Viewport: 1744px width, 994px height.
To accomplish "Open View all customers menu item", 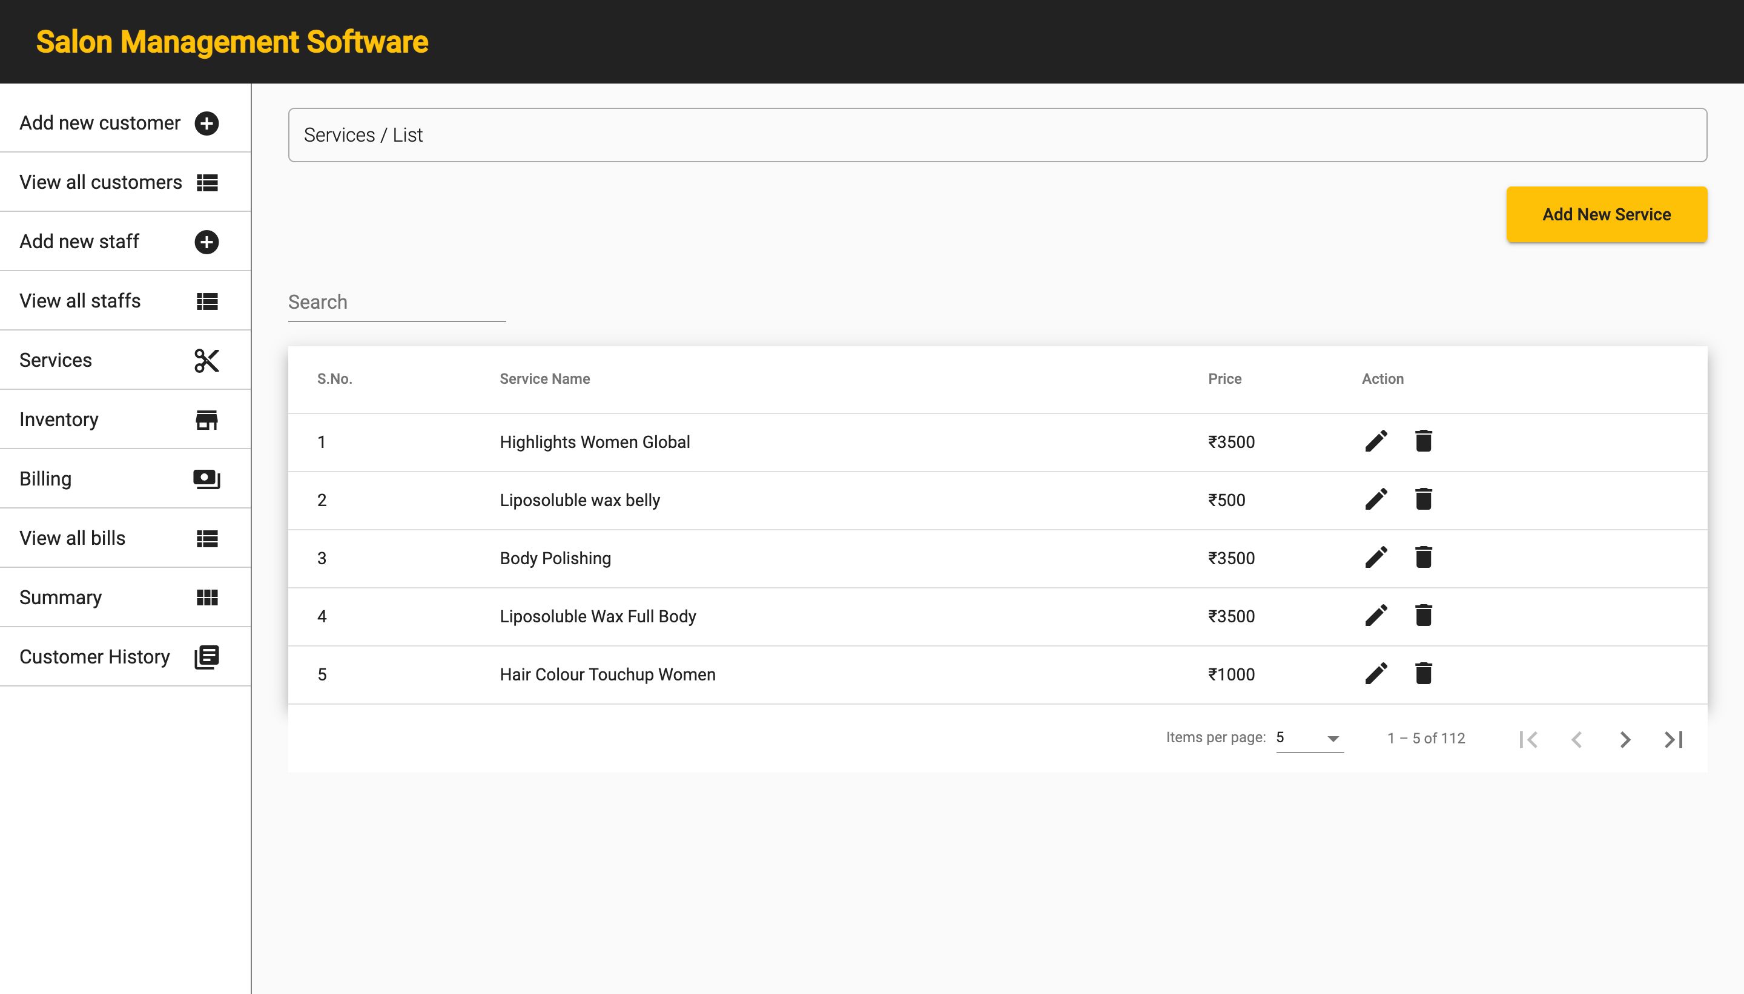I will pos(101,182).
